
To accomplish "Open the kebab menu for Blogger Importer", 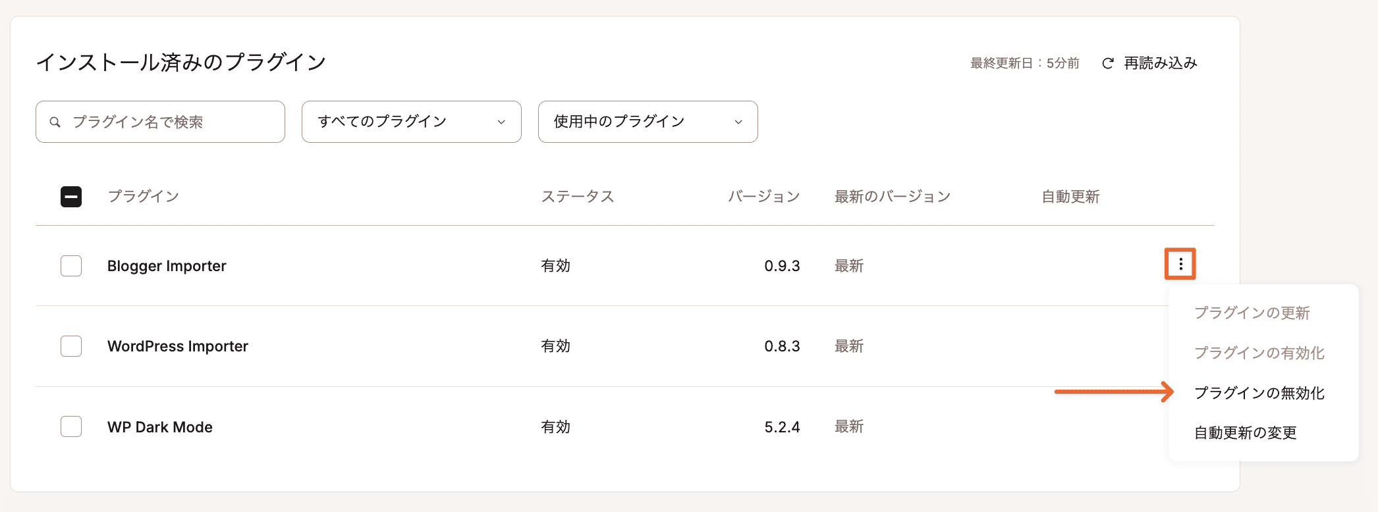I will coord(1180,264).
